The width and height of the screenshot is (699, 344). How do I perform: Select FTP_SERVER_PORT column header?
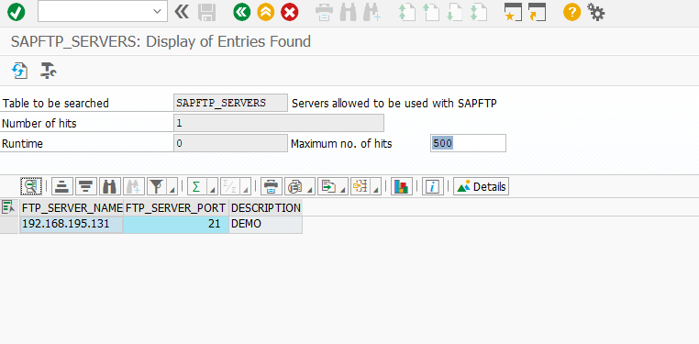pos(176,207)
